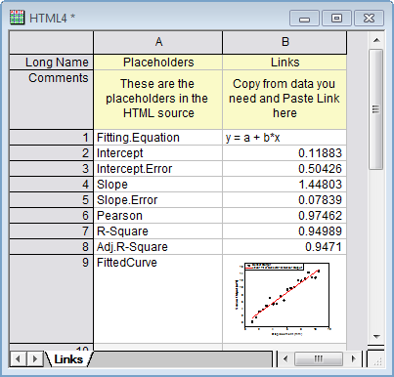
Task: Click horizontal scrollbar right arrow
Action: click(x=354, y=359)
